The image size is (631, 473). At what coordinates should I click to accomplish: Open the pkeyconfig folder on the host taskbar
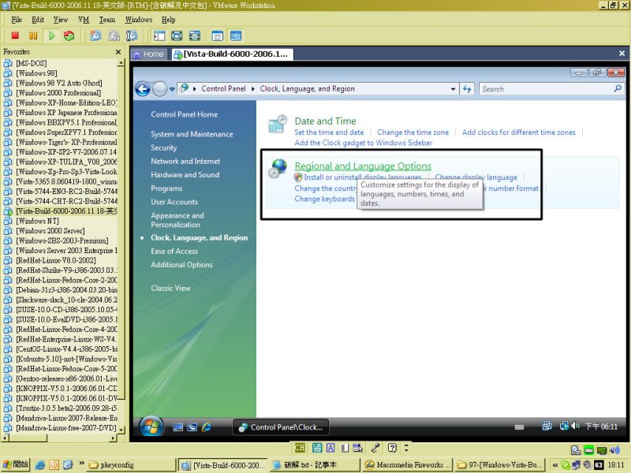131,465
